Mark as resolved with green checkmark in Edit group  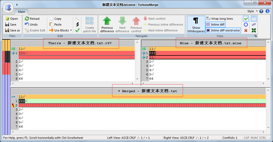click(x=78, y=30)
